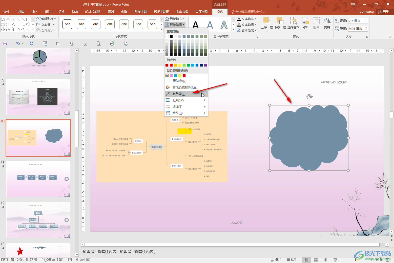Open the File (文件) tab
This screenshot has width=394, height=263.
pos(6,11)
